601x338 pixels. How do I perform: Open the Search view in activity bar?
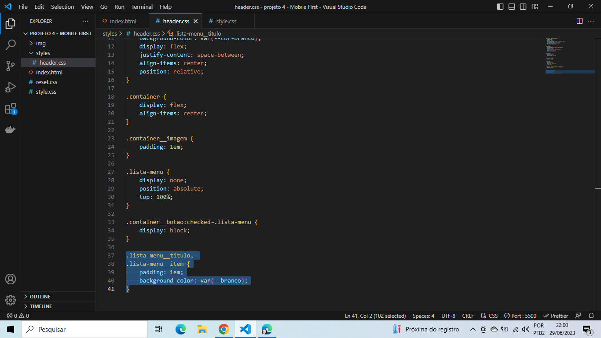coord(11,45)
